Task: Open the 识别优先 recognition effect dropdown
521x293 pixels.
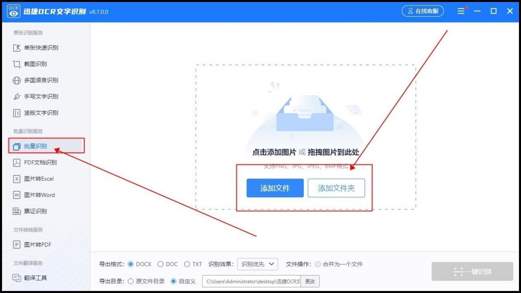Action: pos(257,264)
